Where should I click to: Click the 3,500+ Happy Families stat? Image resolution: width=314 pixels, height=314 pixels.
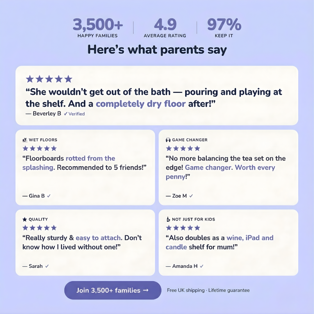[x=98, y=28]
